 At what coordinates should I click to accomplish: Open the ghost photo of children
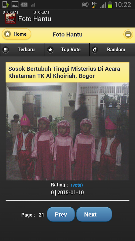[67, 131]
